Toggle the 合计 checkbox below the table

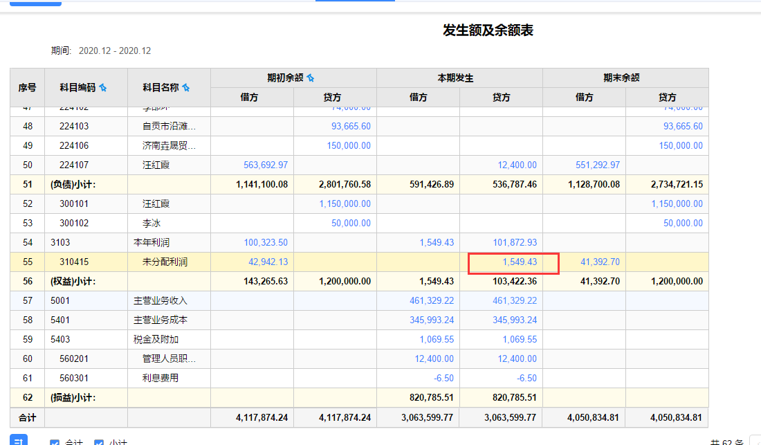55,442
